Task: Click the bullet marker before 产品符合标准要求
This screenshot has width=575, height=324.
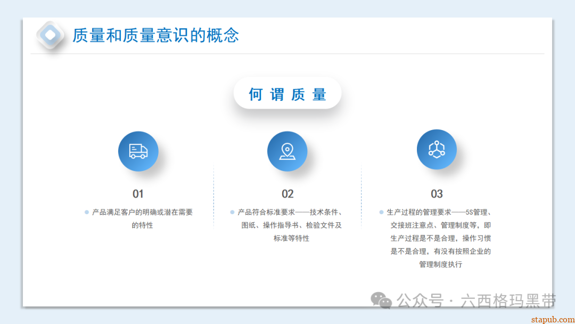Action: tap(232, 212)
